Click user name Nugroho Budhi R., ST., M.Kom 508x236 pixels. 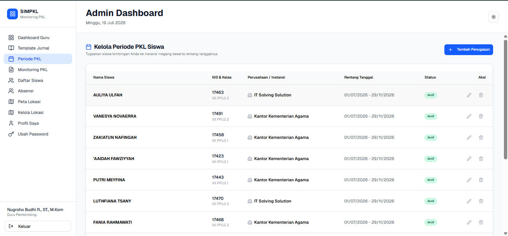[35, 210]
